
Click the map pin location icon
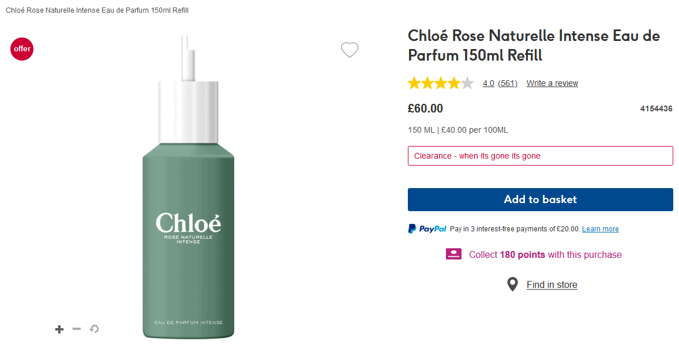(x=512, y=284)
